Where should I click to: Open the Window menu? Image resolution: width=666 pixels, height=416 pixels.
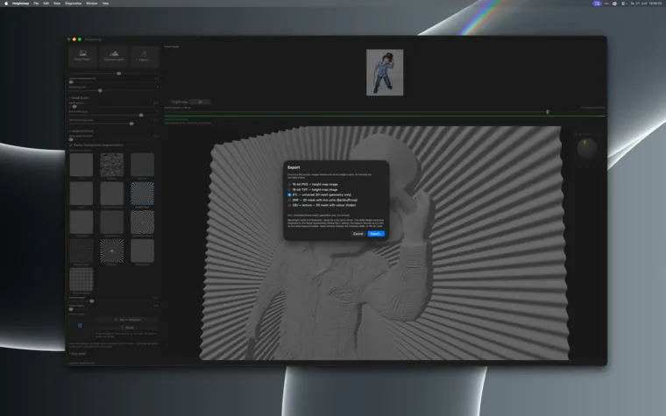[92, 4]
